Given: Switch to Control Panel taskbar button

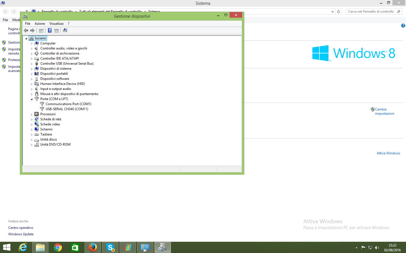Looking at the screenshot, I should 145,247.
